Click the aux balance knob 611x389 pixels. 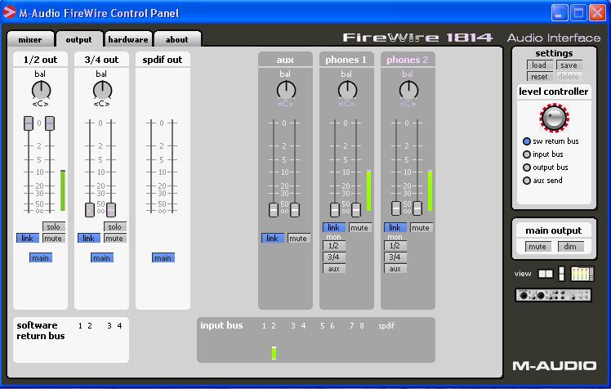286,90
